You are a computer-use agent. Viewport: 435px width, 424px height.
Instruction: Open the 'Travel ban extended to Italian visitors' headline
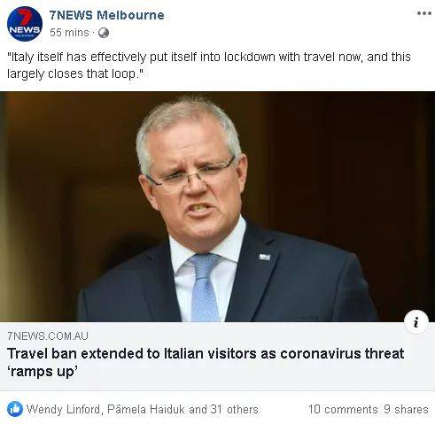206,362
